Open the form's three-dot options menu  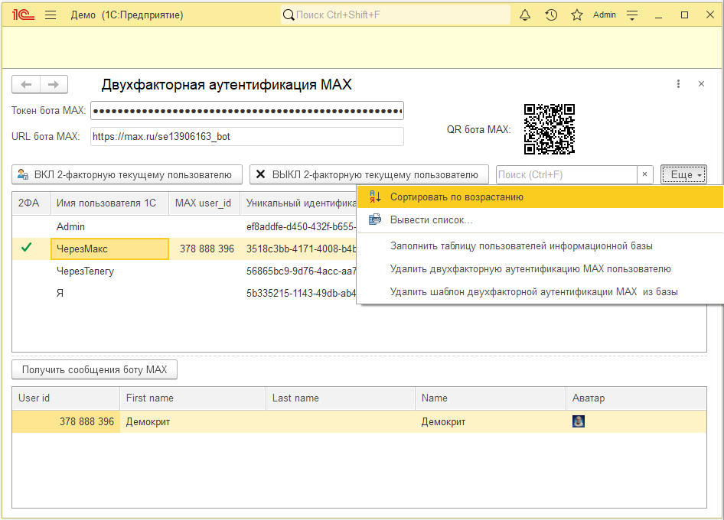pyautogui.click(x=678, y=83)
